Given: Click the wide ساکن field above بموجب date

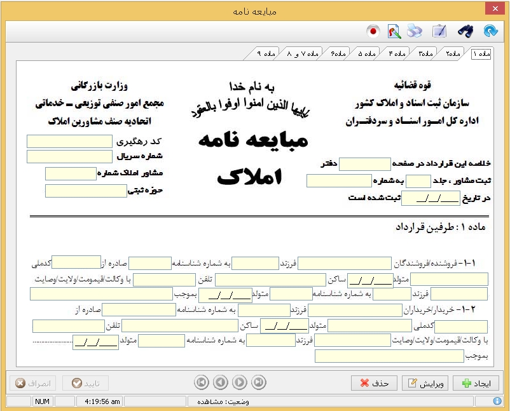Looking at the screenshot, I should tap(271, 280).
